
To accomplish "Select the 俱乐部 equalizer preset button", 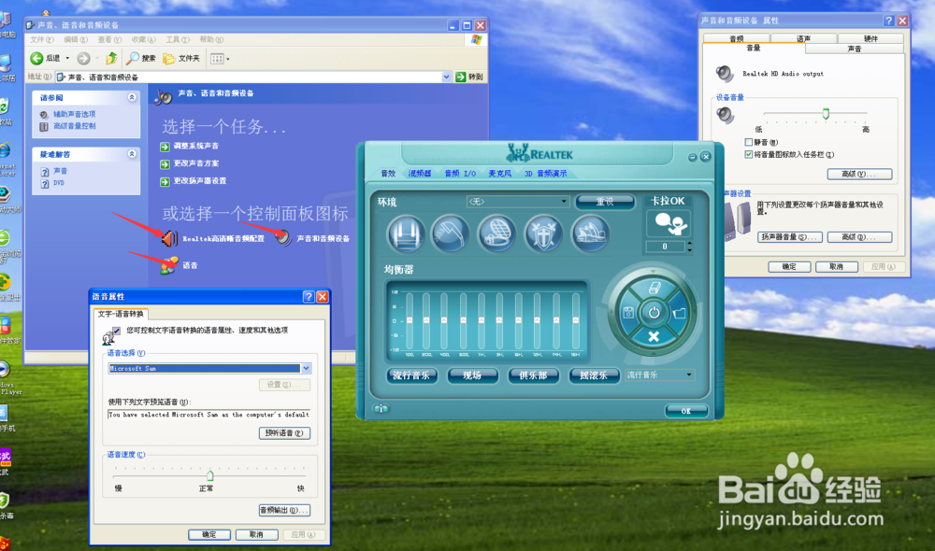I will pyautogui.click(x=533, y=375).
